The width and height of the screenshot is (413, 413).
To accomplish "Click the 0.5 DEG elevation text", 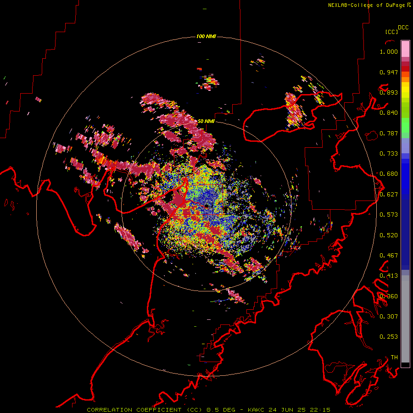I will pos(221,410).
